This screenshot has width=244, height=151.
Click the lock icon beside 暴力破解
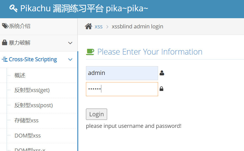point(4,43)
